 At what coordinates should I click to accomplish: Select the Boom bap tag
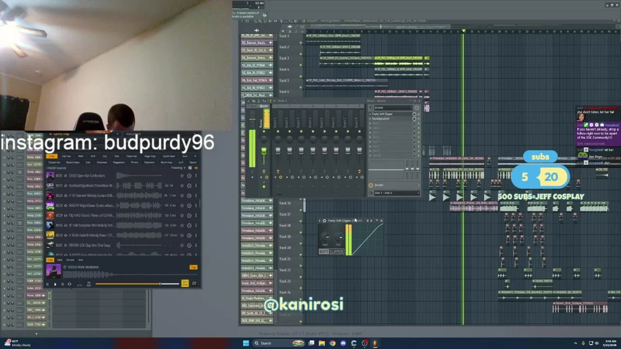[166, 162]
